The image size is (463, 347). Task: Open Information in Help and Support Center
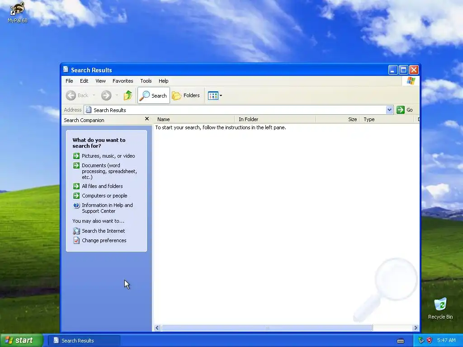pyautogui.click(x=107, y=208)
